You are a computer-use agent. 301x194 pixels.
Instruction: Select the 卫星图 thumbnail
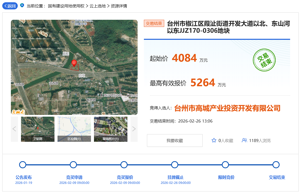click(38, 129)
